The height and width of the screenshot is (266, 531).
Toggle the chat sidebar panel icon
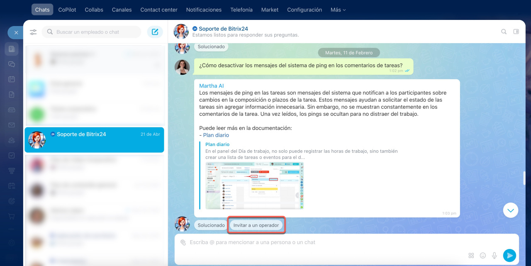click(516, 32)
